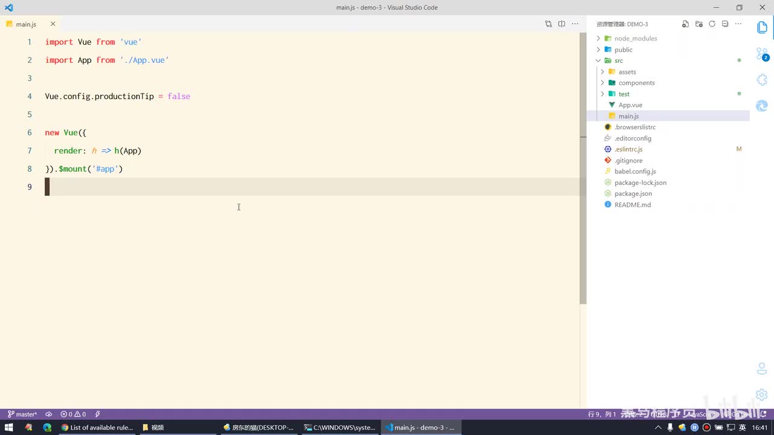Open .editorconfig file

[668, 138]
